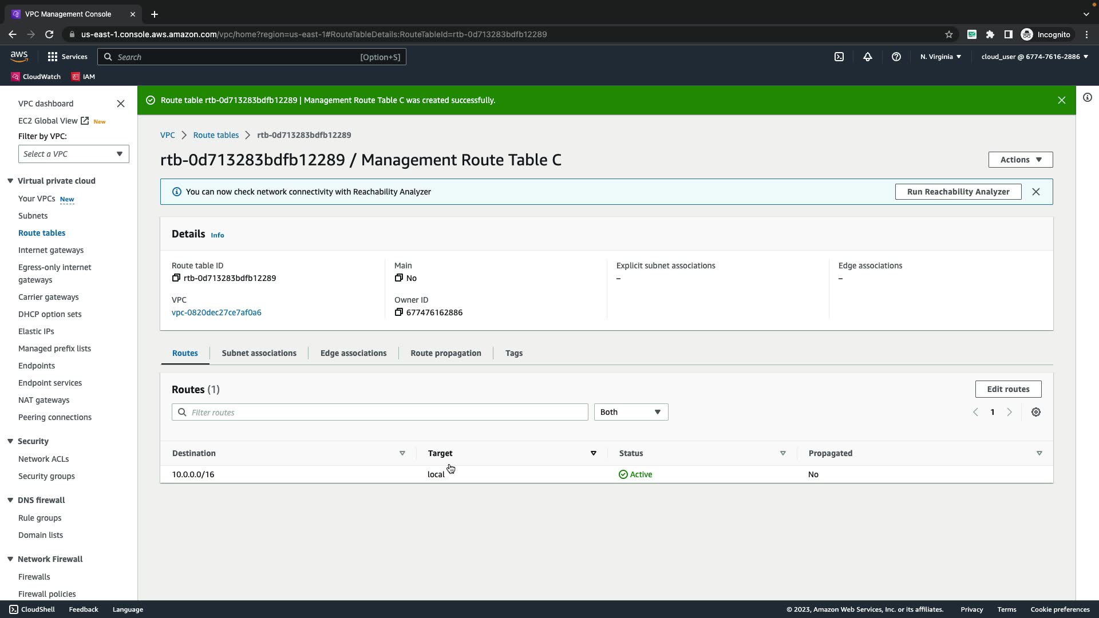Open the Services grid menu
1099x618 pixels.
click(x=68, y=57)
